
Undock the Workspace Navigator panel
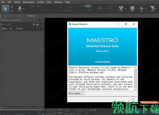tap(40, 20)
